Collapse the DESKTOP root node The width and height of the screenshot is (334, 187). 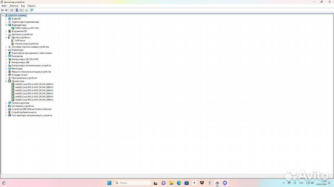coord(3,16)
